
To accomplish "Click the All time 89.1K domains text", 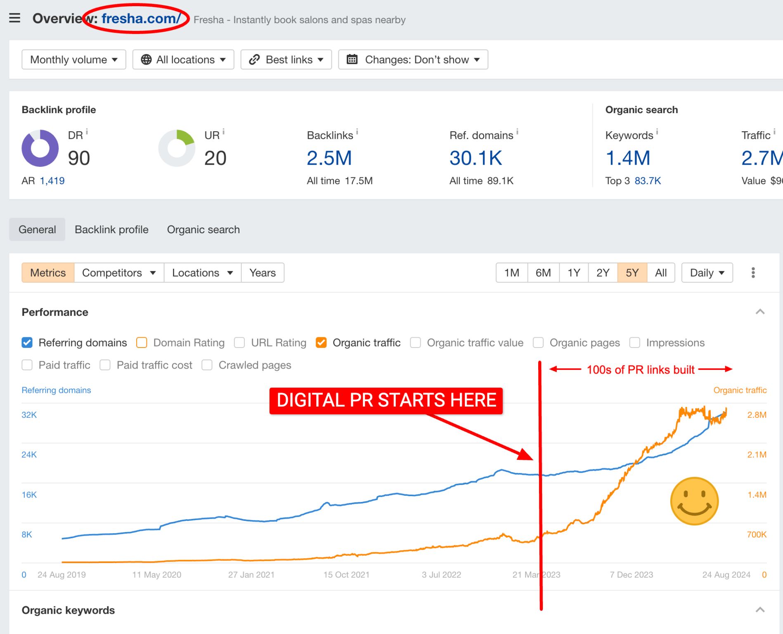I will [482, 181].
